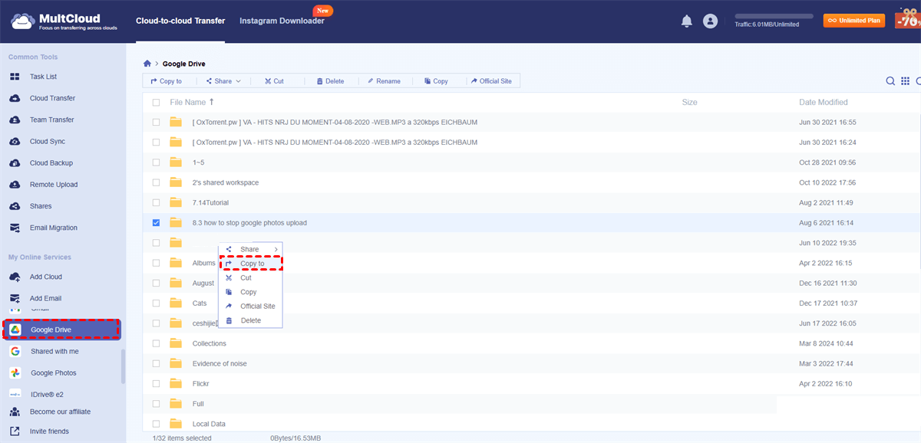921x443 pixels.
Task: Click the Cats folder icon
Action: (176, 304)
